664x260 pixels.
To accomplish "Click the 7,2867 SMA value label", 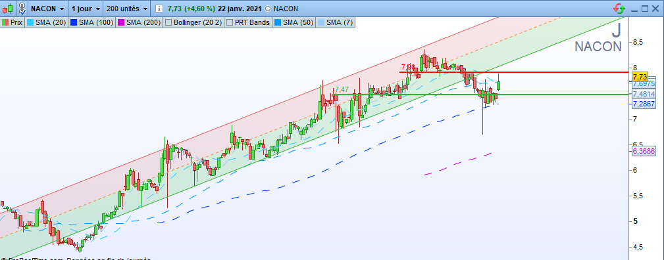I will (x=644, y=104).
